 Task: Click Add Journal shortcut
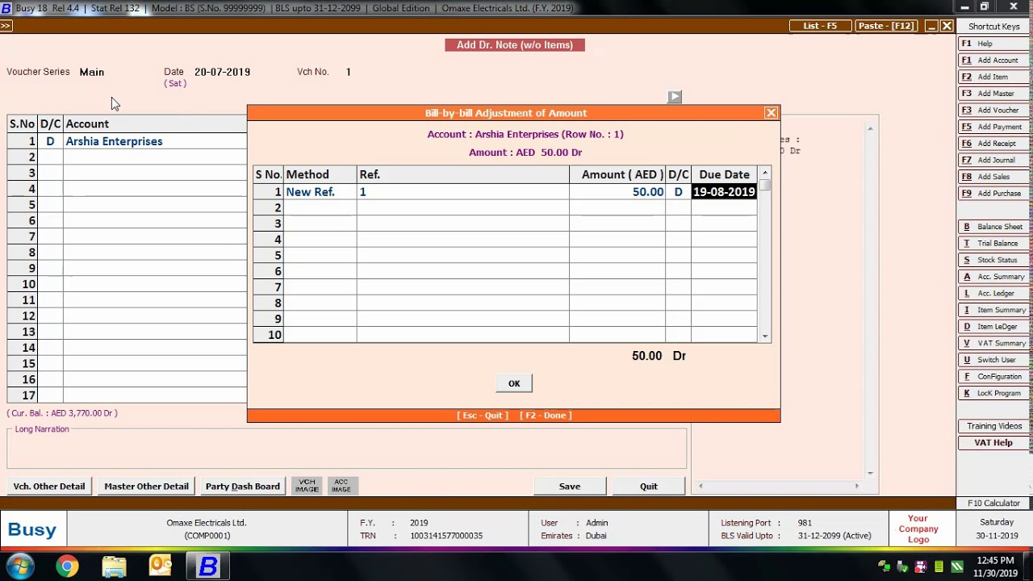coord(993,160)
